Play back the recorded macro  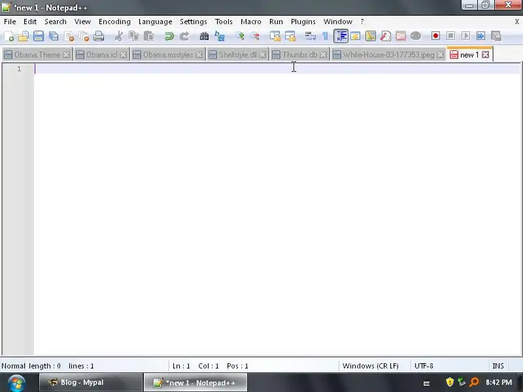465,36
